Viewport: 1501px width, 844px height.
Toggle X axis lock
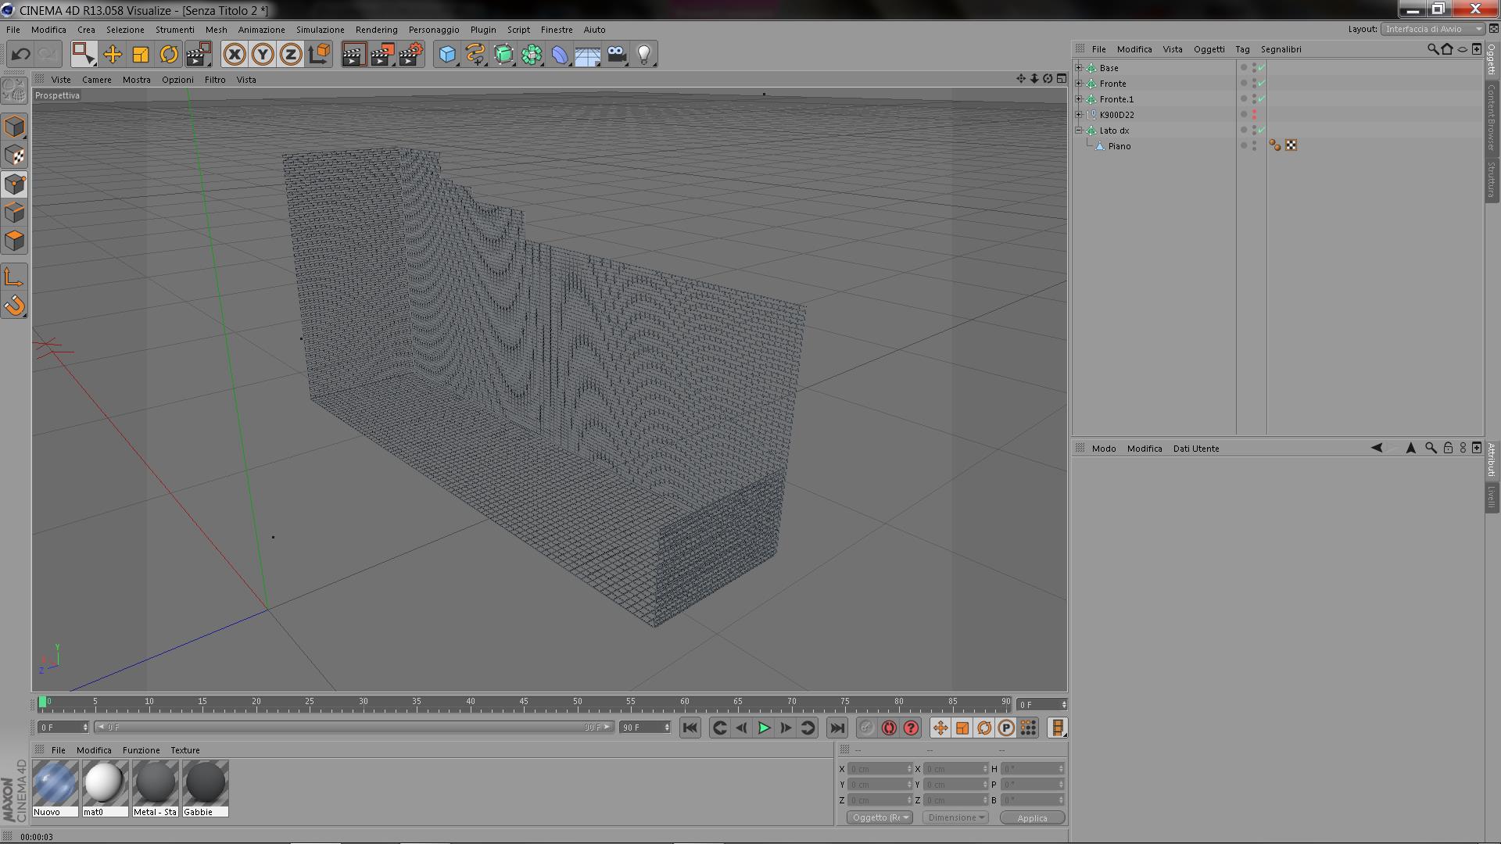tap(235, 54)
